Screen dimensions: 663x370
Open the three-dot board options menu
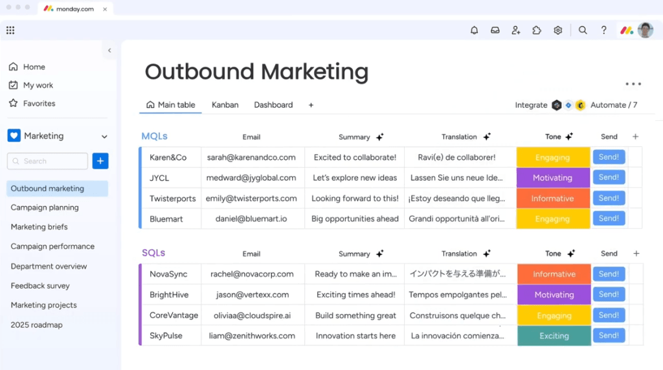pyautogui.click(x=633, y=84)
